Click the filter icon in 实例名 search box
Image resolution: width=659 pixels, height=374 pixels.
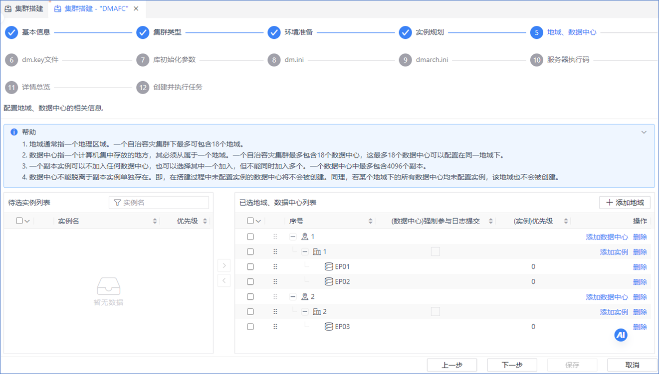(117, 203)
